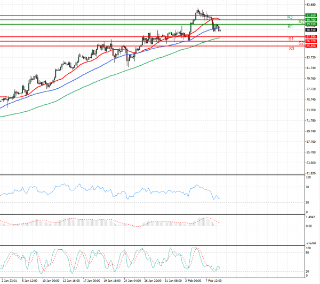
Task: Click the R1 resistance label
Action: [x=290, y=27]
